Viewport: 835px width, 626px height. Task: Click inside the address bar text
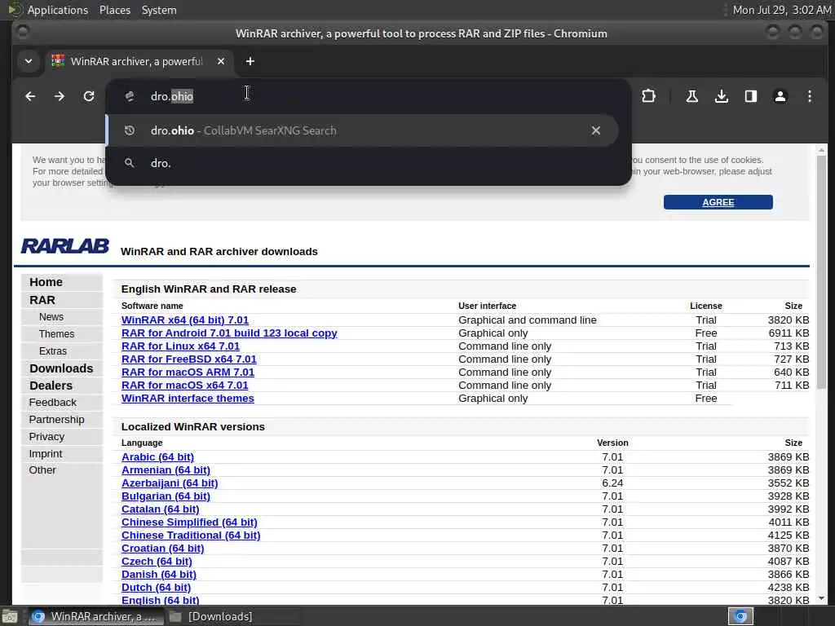pos(172,96)
